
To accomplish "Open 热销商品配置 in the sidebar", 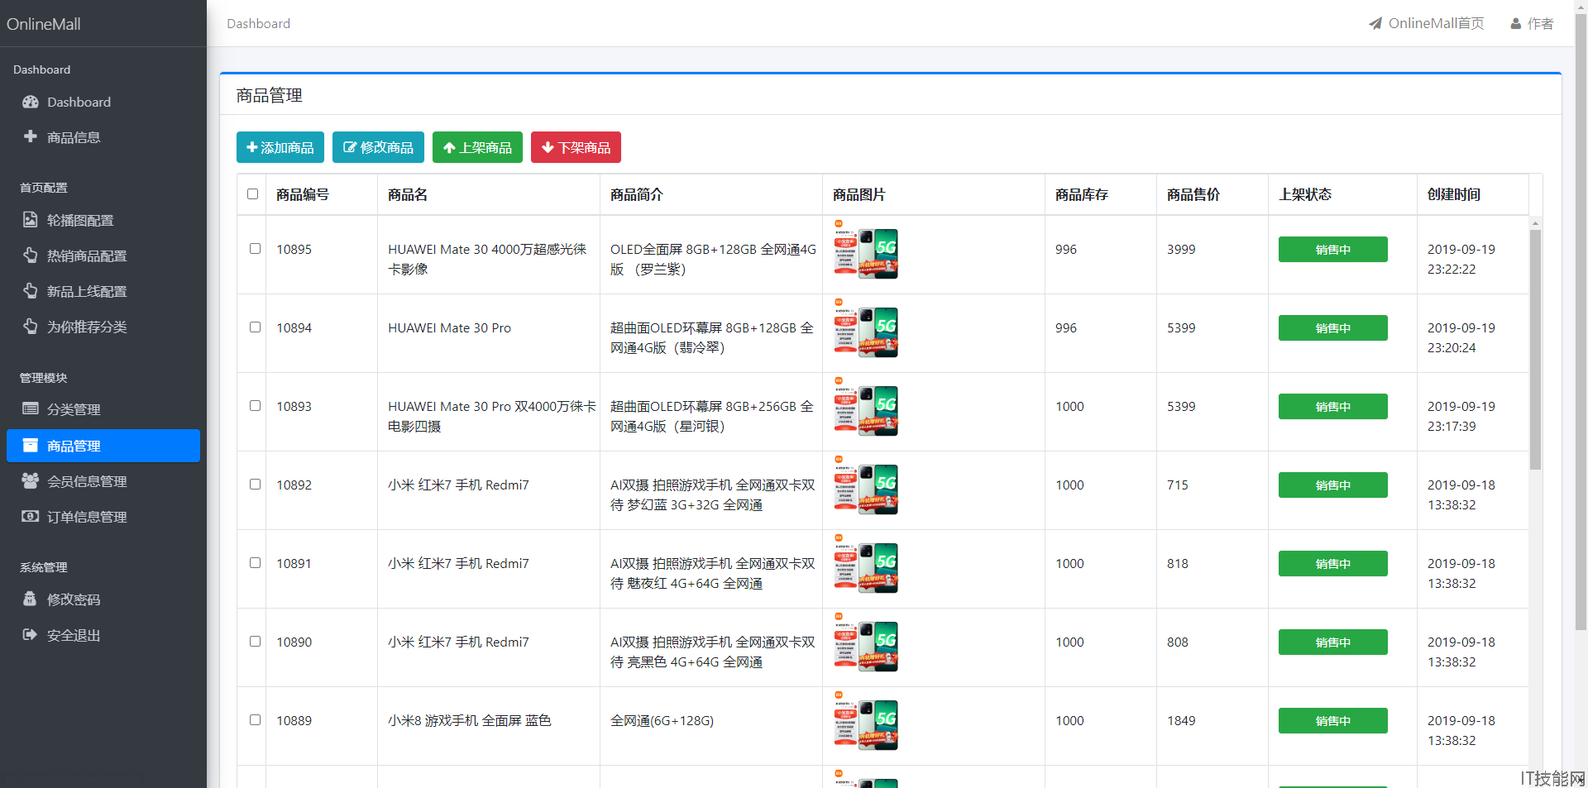I will 103,256.
